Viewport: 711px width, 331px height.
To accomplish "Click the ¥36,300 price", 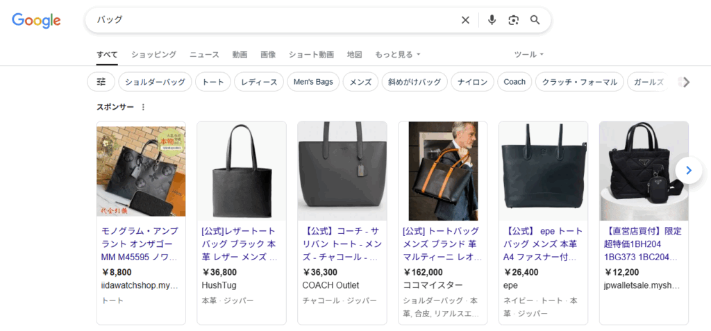I will 320,273.
